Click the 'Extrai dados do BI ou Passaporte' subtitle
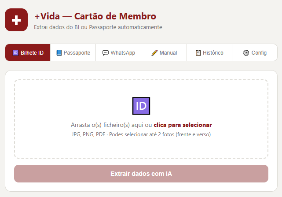Screen dimensions: 282x197 98,27
